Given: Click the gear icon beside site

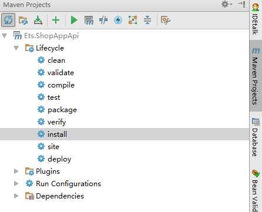Looking at the screenshot, I should pos(41,146).
